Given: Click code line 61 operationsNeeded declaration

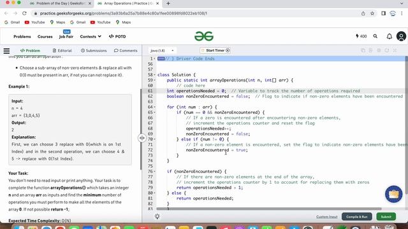Looking at the screenshot, I should [x=196, y=91].
